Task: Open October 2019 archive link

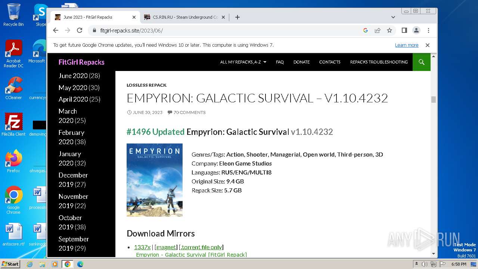Action: tap(70, 222)
